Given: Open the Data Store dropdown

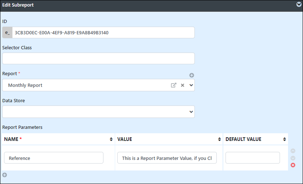Looking at the screenshot, I should [98, 112].
